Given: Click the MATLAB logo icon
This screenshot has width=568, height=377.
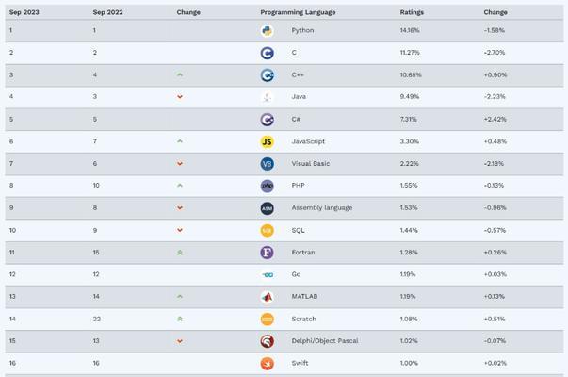Looking at the screenshot, I should (267, 297).
